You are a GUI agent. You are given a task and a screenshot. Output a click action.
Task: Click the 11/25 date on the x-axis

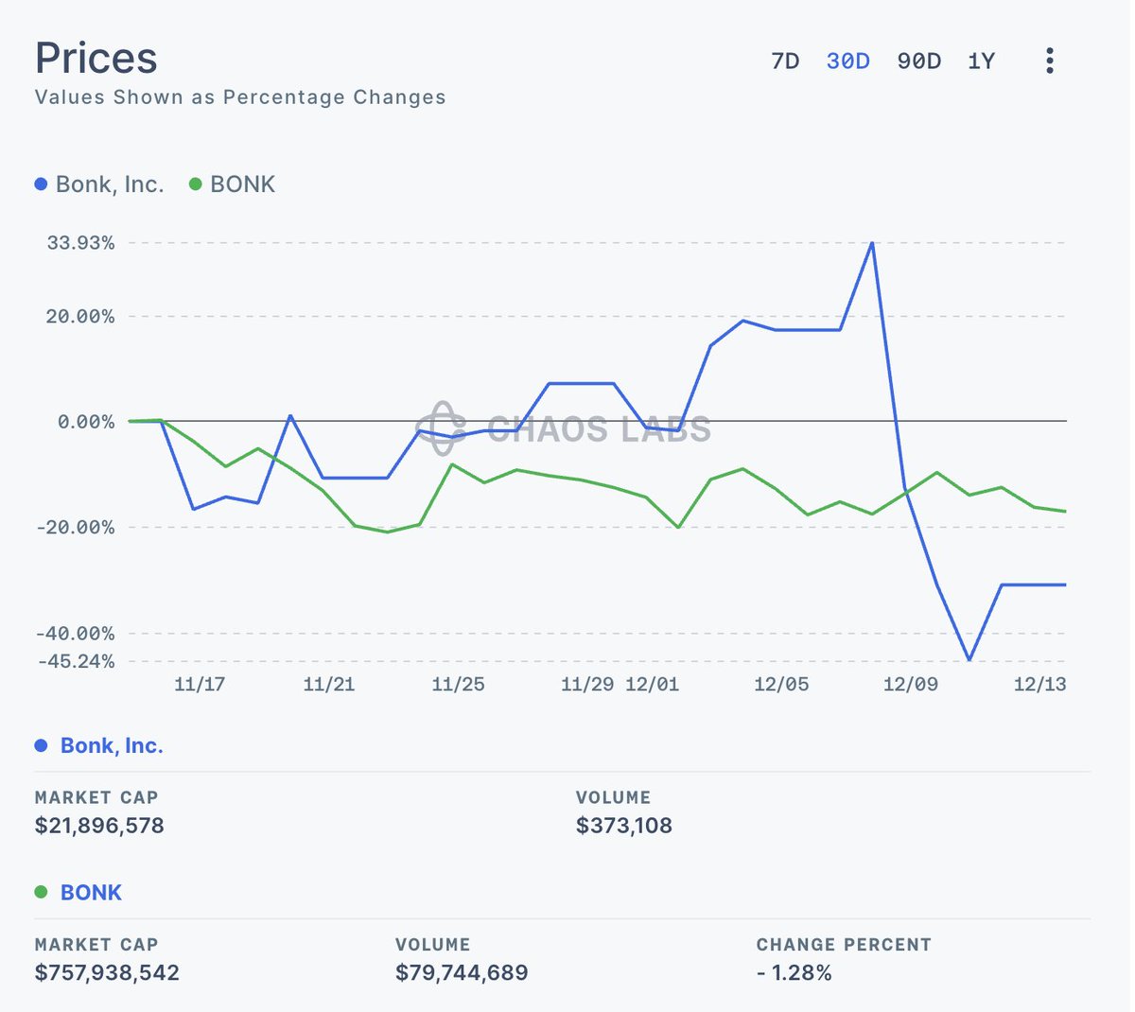[x=458, y=684]
